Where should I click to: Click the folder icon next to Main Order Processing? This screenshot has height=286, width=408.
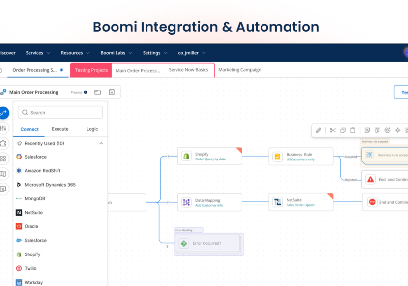(97, 92)
